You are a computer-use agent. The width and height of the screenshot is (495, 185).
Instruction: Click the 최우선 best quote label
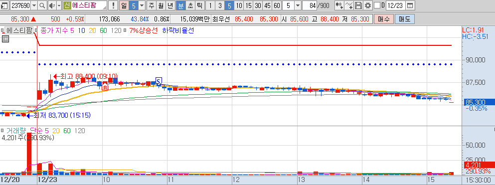click(x=222, y=19)
